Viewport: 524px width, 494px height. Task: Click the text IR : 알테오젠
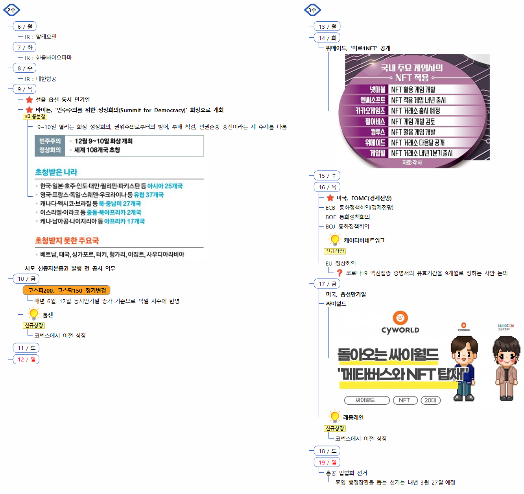[x=41, y=37]
